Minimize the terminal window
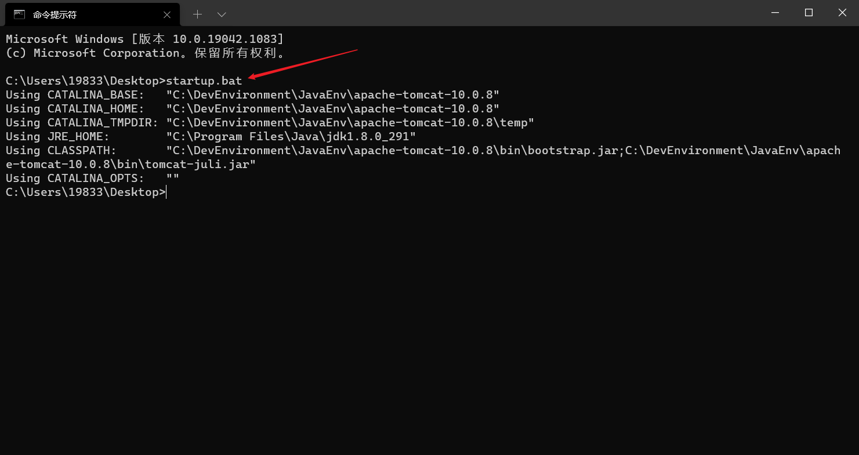This screenshot has width=859, height=455. coord(774,13)
